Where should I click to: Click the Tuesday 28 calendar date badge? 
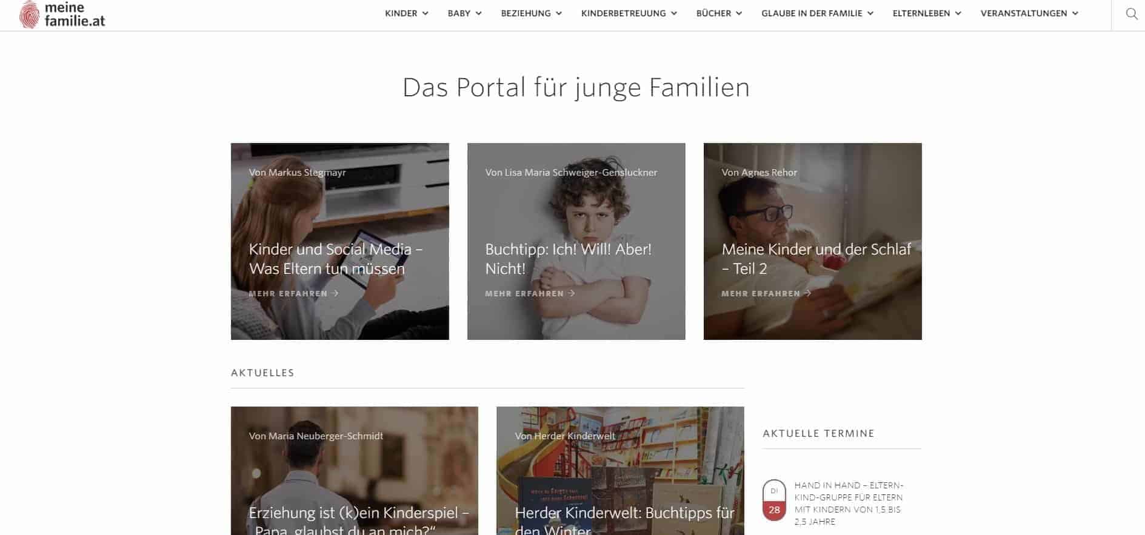tap(774, 500)
